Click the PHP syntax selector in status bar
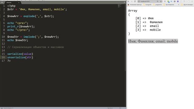Screen dimensions: 194x109 click(x=120, y=108)
